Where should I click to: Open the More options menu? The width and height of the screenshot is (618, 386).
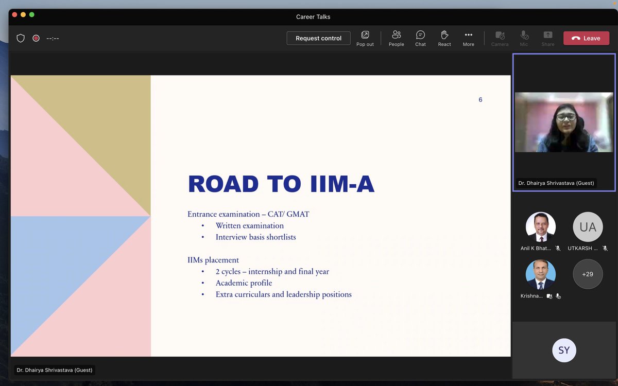[469, 39]
